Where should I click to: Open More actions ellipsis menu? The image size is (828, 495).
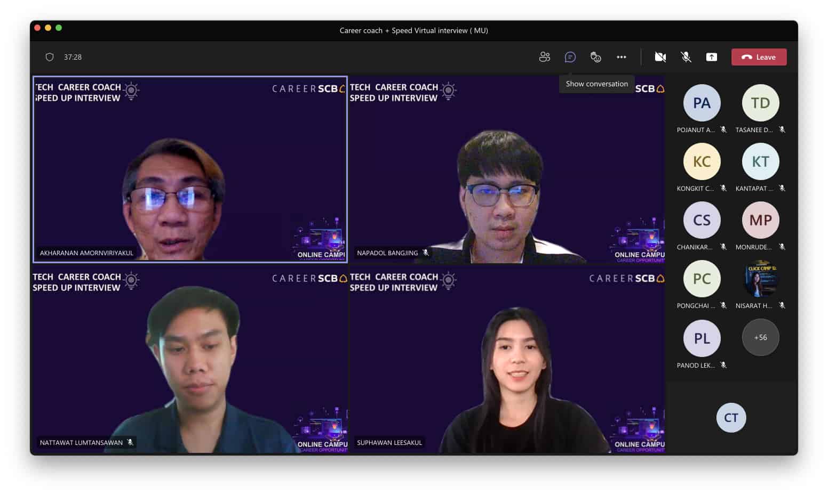[621, 57]
